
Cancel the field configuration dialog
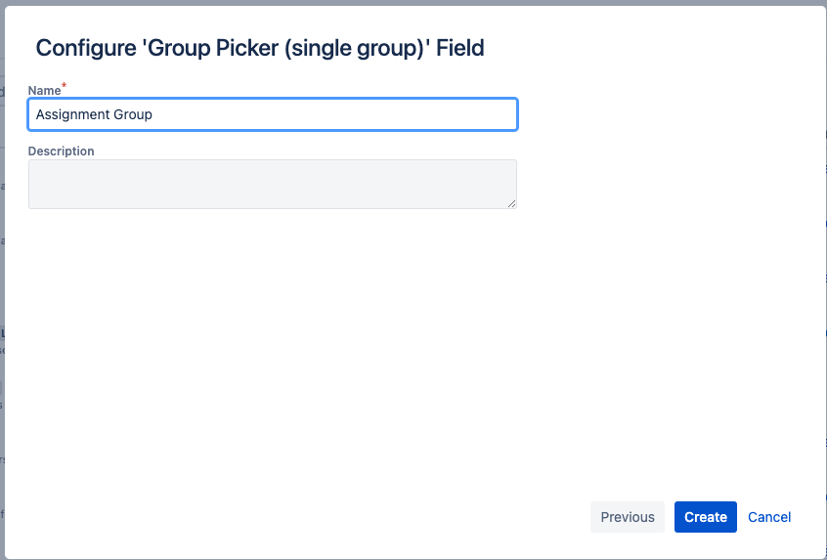point(769,517)
